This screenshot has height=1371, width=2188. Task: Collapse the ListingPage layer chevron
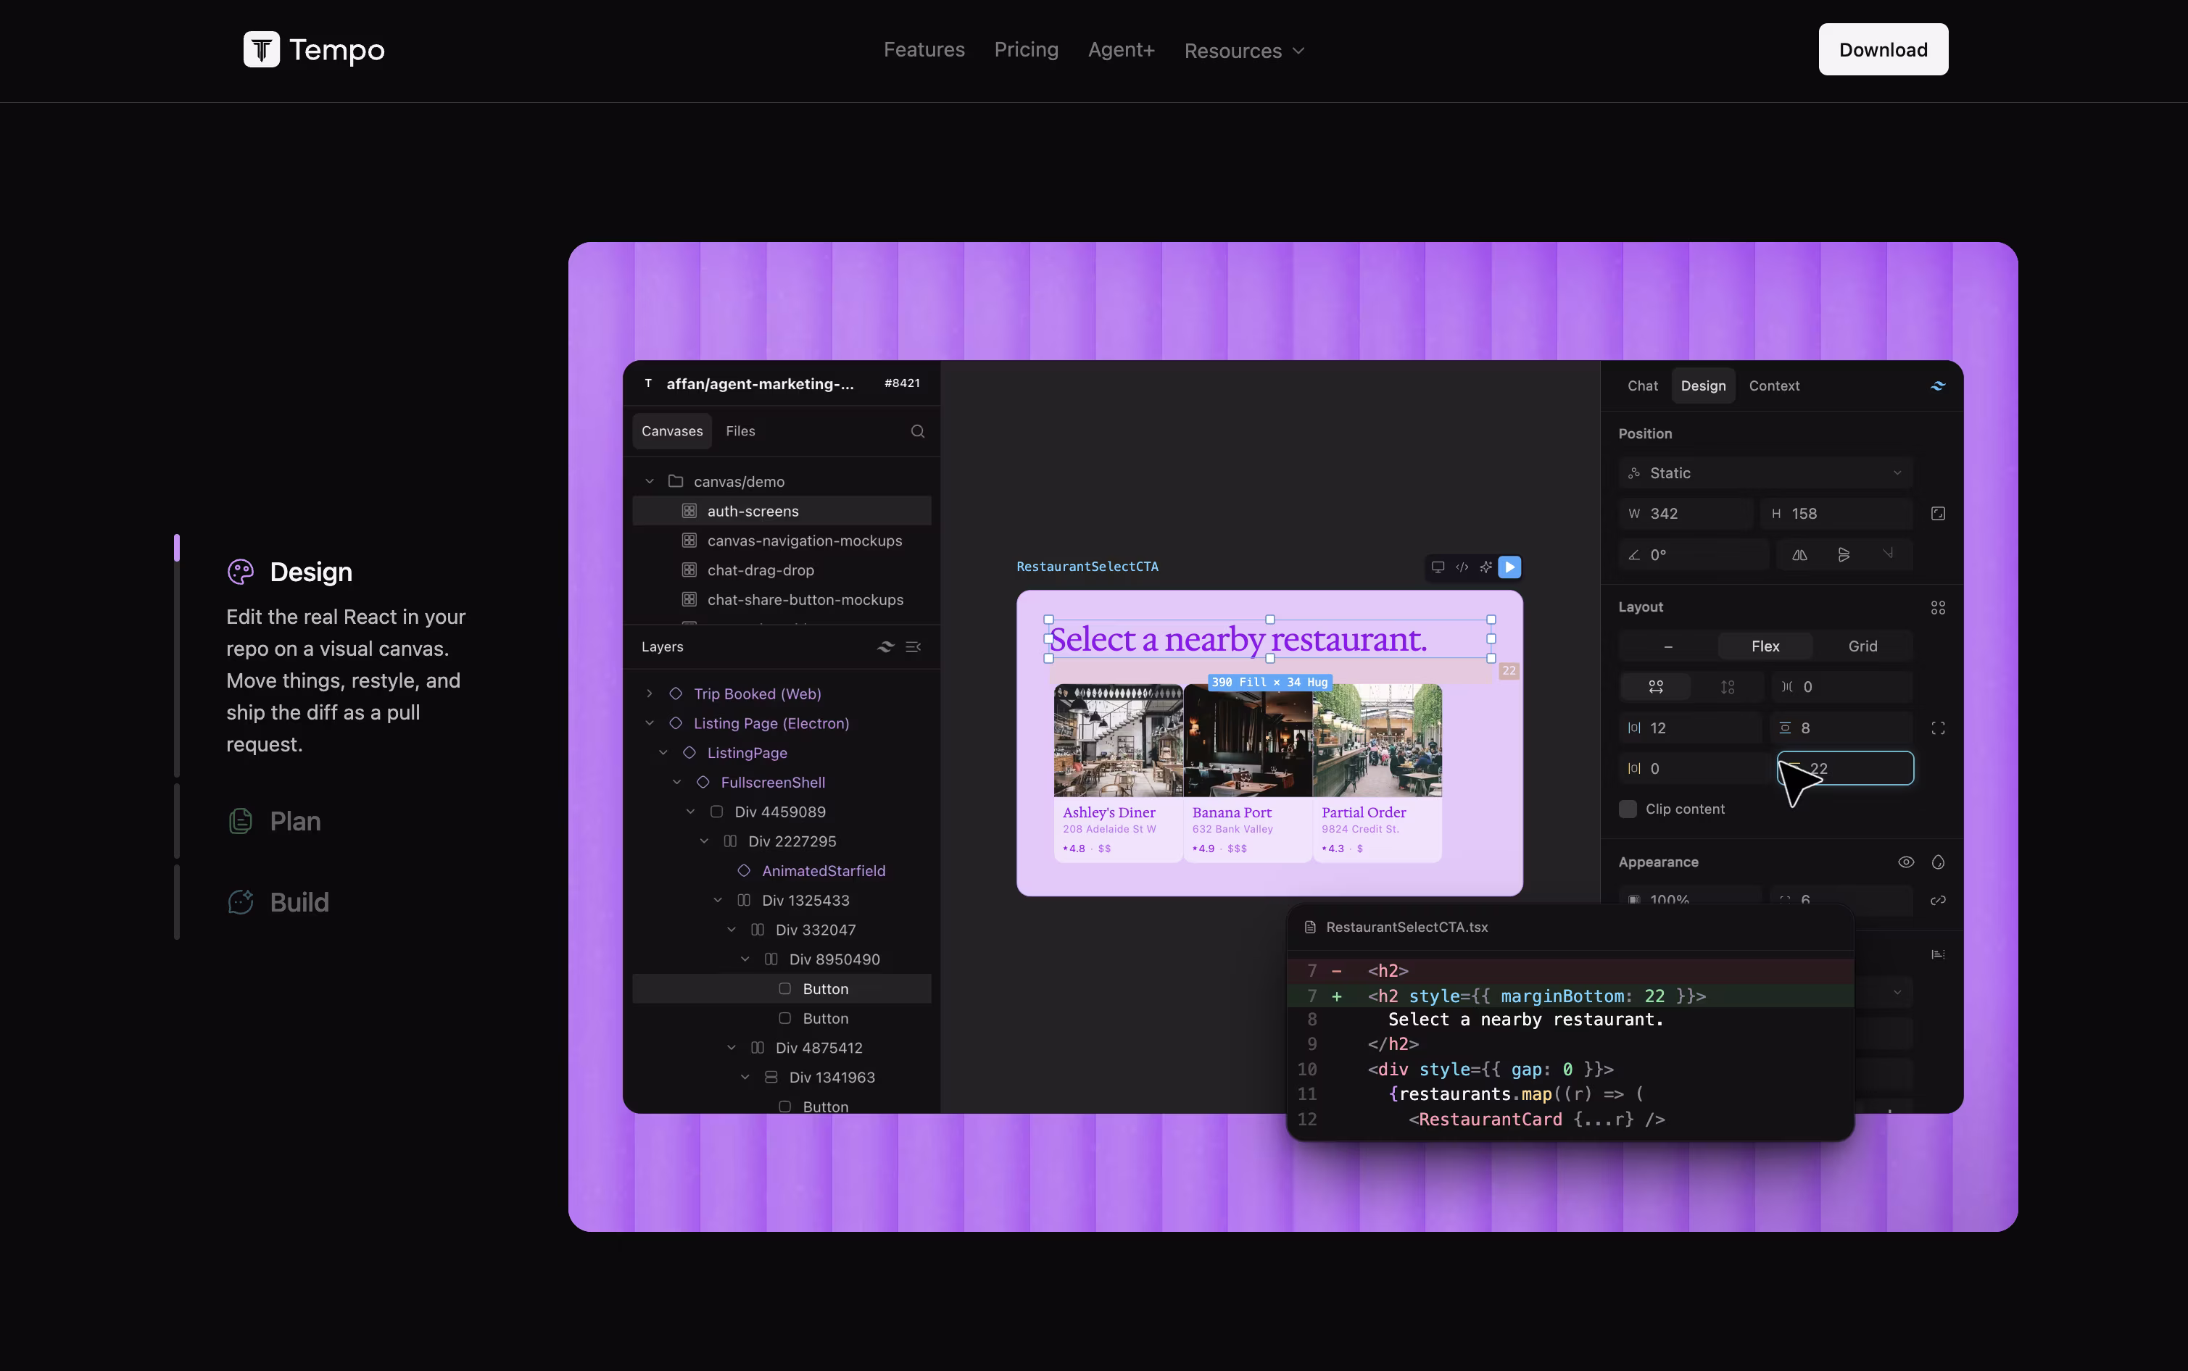click(x=663, y=753)
